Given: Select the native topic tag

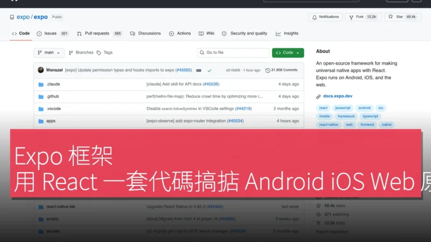Looking at the screenshot, I should tap(386, 125).
